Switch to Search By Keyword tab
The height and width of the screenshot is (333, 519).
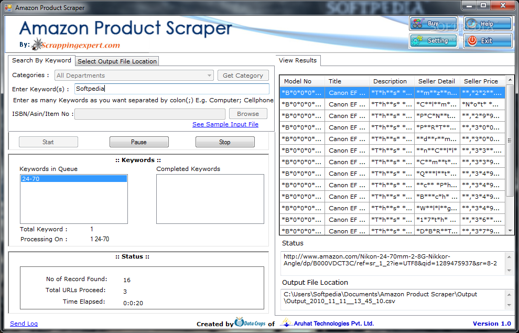point(42,61)
